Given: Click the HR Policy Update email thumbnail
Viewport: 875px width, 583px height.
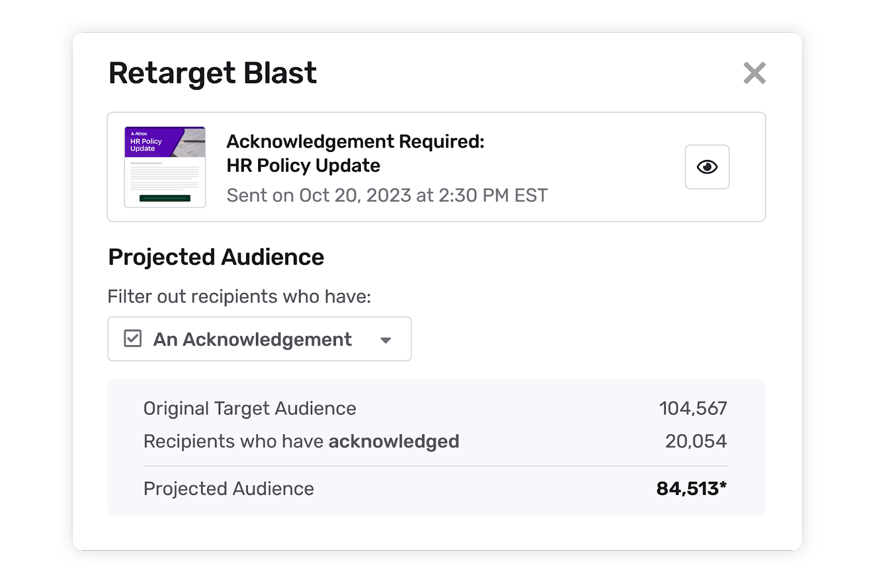Looking at the screenshot, I should (165, 166).
